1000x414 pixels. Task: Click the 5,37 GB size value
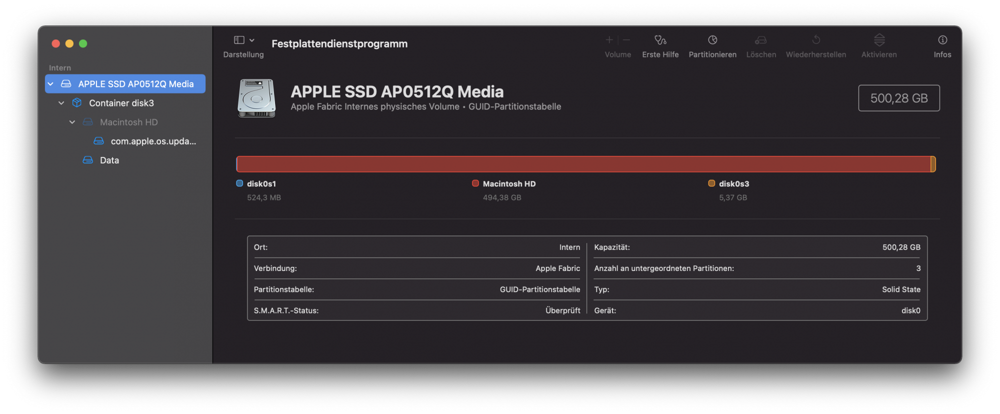click(x=733, y=197)
